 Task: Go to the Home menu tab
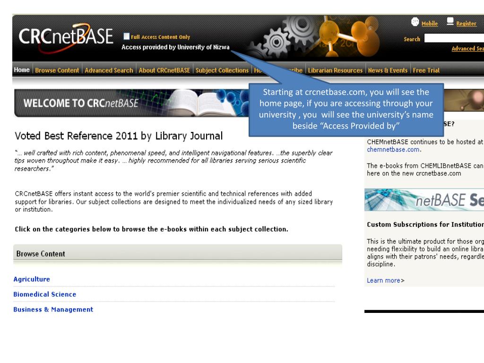22,70
